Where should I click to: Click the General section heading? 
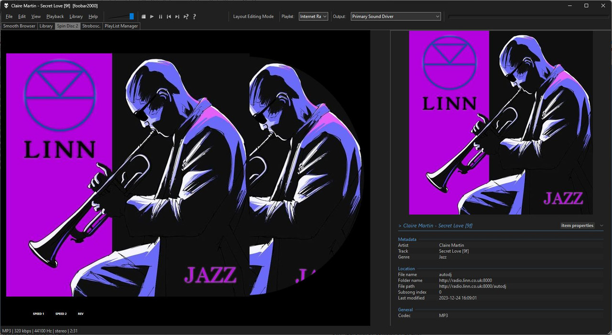405,310
